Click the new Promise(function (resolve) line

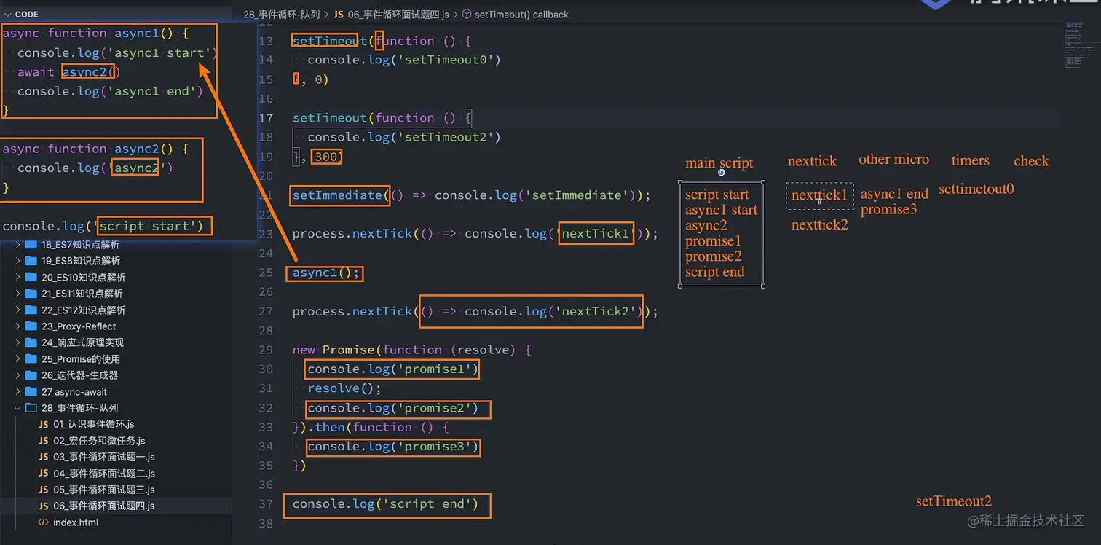point(412,350)
